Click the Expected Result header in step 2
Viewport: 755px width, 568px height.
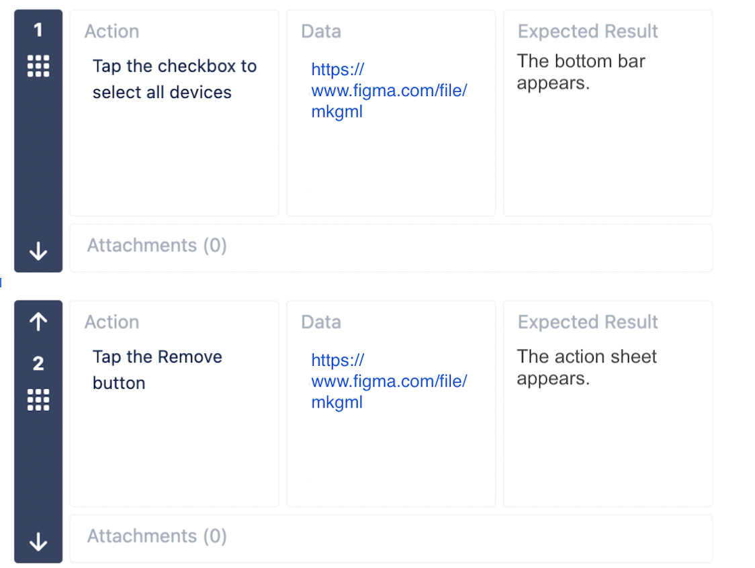tap(588, 322)
